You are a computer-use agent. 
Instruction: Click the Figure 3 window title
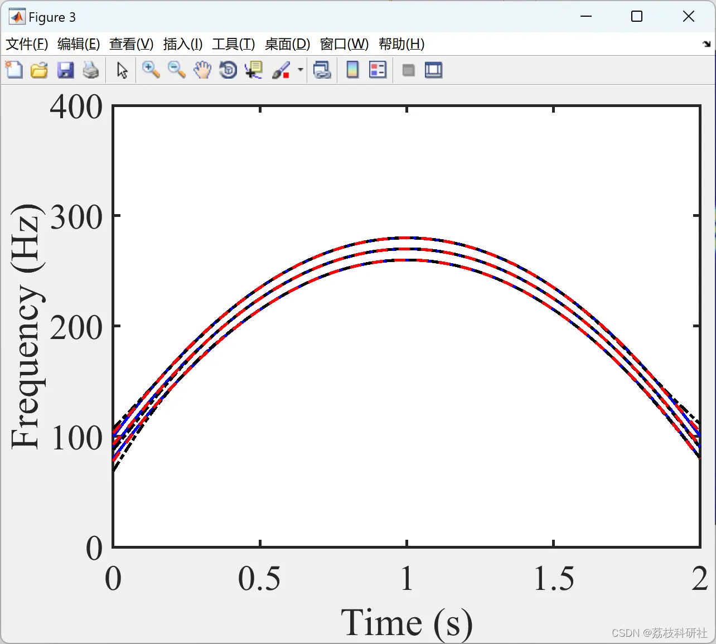52,17
